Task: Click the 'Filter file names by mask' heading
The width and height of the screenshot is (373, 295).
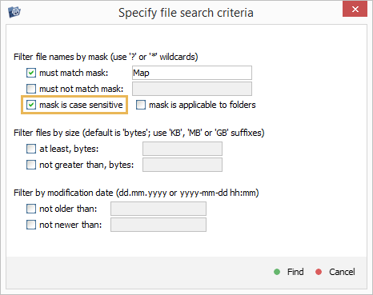Action: tap(106, 57)
